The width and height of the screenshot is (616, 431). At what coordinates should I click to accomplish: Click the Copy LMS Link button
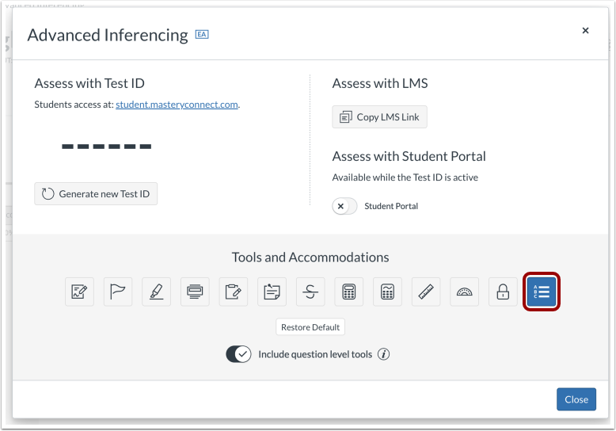coord(379,117)
